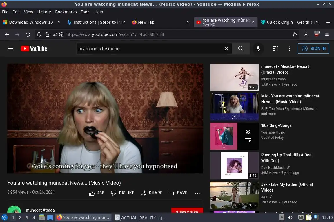Open KateBushMusic channel link

pos(273,167)
